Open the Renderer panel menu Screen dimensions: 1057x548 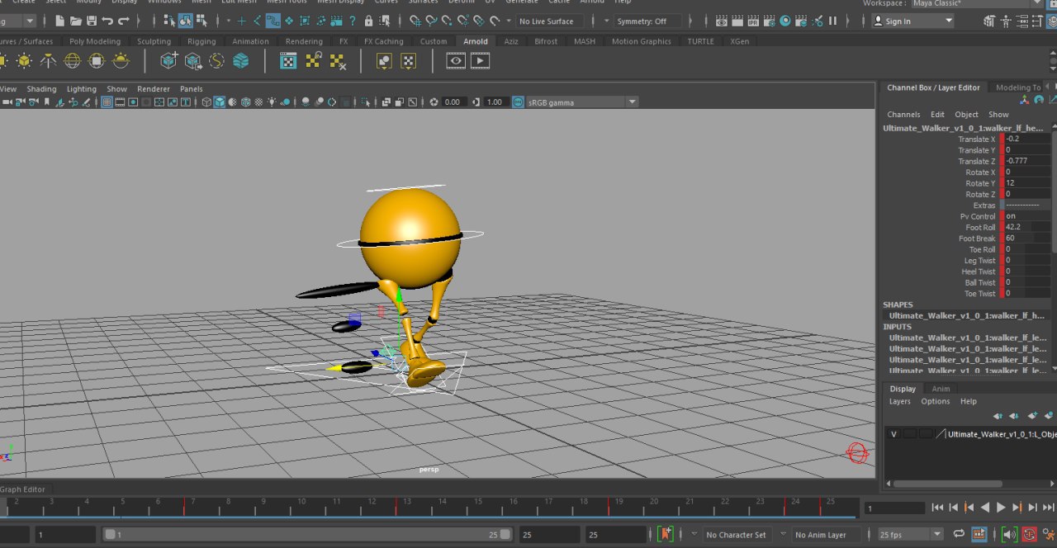pos(154,89)
